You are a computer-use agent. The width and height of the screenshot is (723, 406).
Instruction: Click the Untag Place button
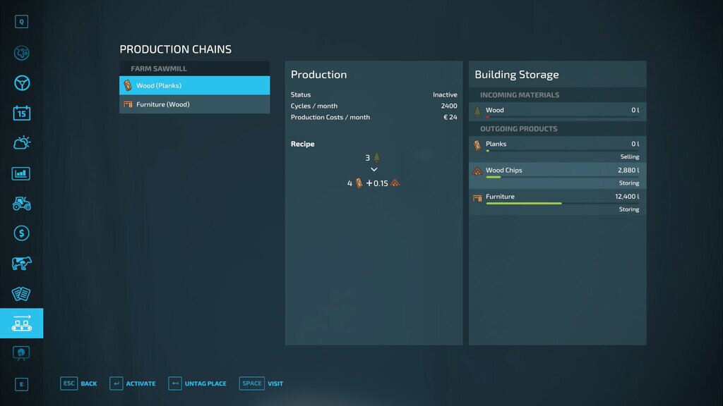coord(198,383)
